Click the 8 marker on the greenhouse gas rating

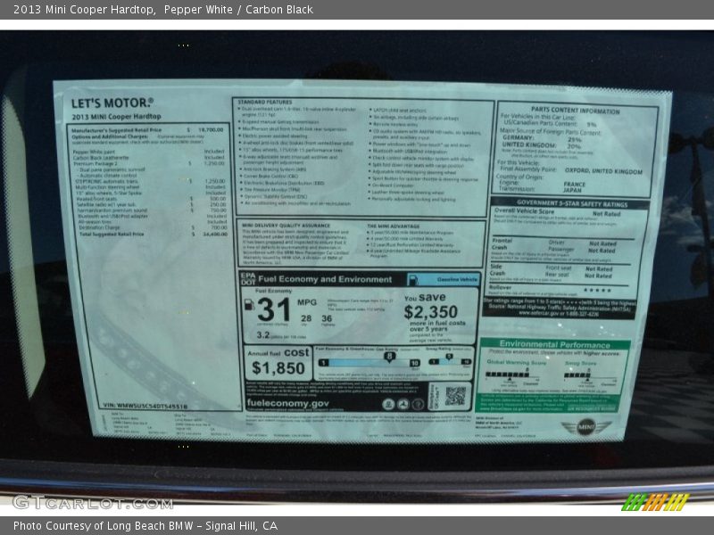(x=389, y=356)
